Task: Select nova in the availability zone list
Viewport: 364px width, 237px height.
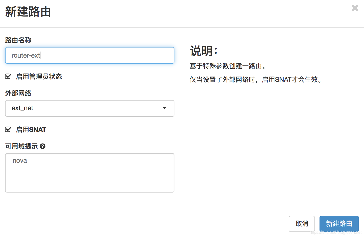Action: [x=20, y=161]
